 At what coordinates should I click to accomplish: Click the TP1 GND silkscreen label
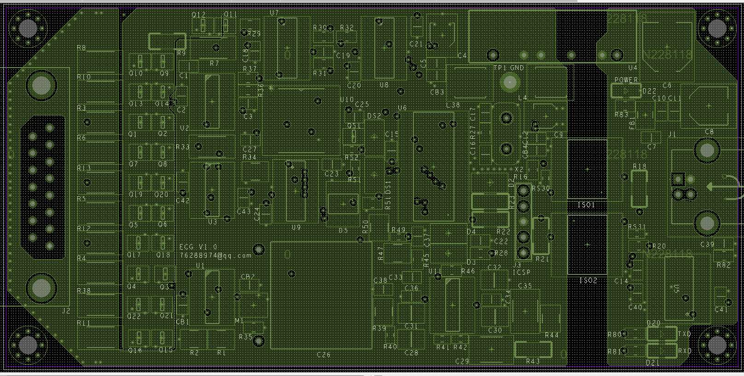pos(509,68)
